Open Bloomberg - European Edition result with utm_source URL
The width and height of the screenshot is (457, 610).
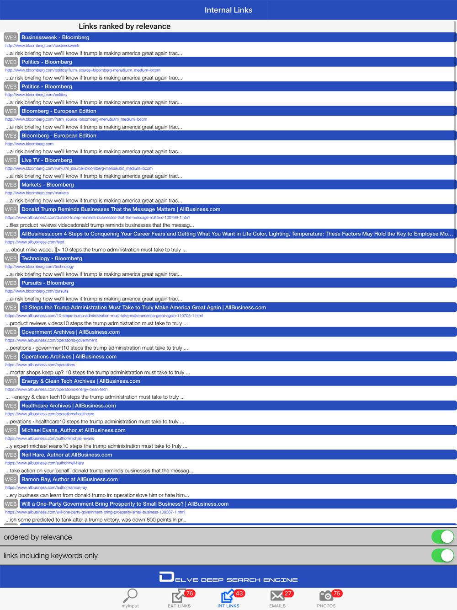(238, 111)
